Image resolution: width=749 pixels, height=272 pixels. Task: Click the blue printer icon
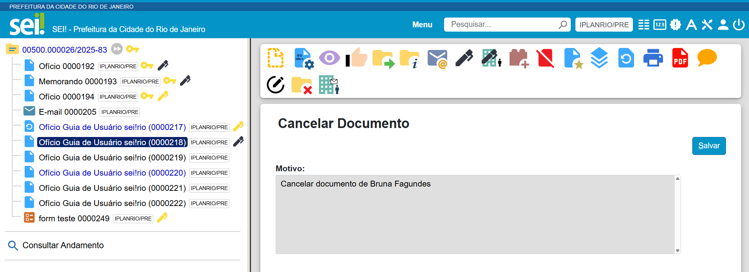(x=653, y=58)
